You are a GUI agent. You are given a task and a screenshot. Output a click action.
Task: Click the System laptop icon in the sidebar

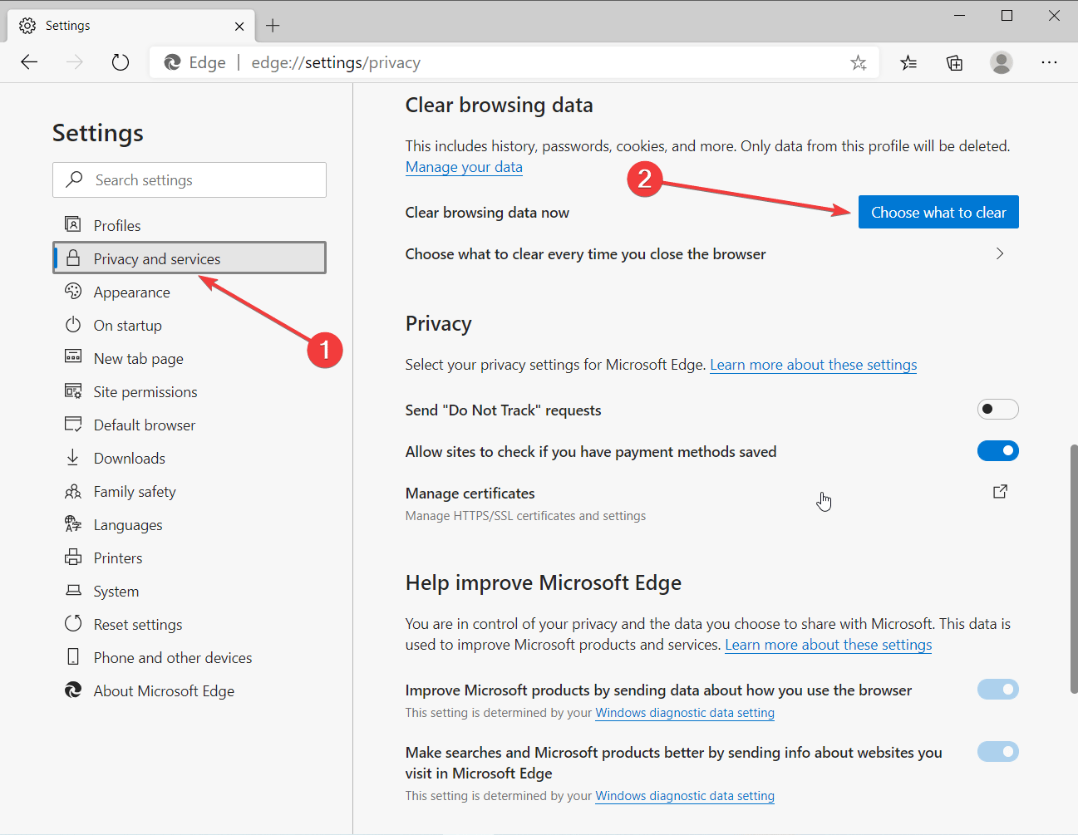[73, 591]
